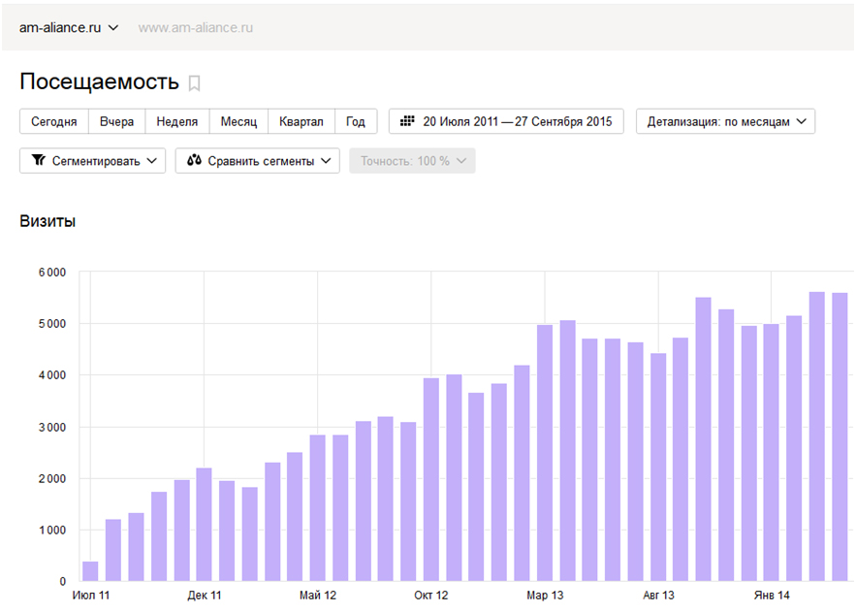The height and width of the screenshot is (613, 856).
Task: Open the Точность: 100 % dropdown
Action: 412,161
